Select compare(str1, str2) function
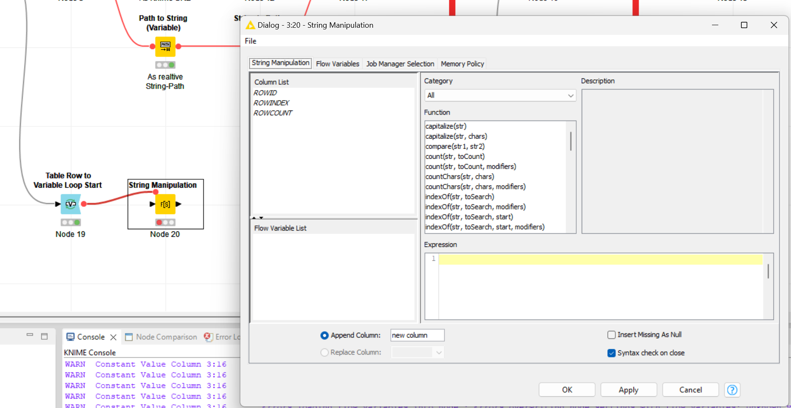This screenshot has width=791, height=408. click(455, 146)
